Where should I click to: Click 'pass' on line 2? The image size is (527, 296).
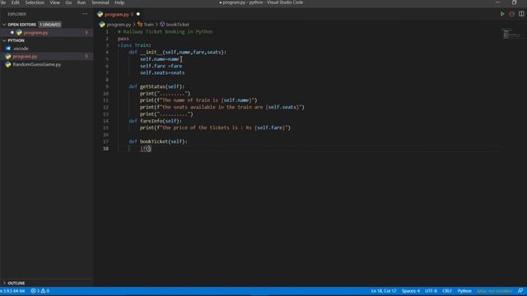(x=124, y=39)
